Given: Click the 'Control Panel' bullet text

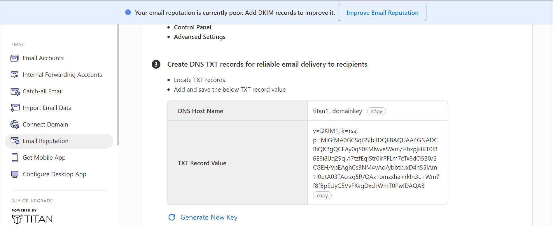Looking at the screenshot, I should (x=192, y=27).
